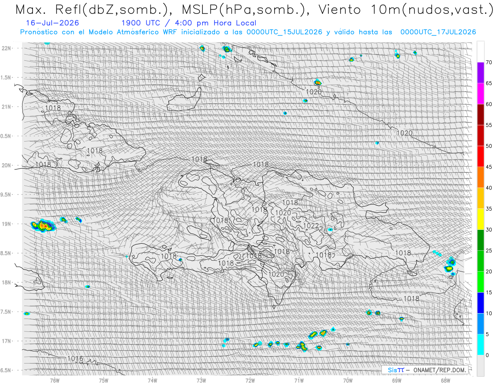
Task: Click the purple 65–70 dBZ colorbar segment
Action: pos(480,73)
